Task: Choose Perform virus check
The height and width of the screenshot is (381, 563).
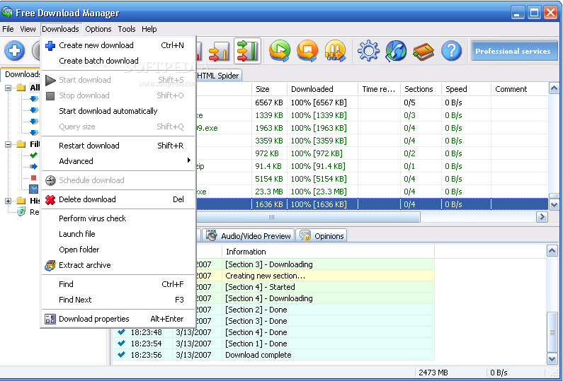Action: (118, 218)
